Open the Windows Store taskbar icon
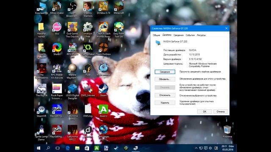271x152 pixels. coord(87,148)
